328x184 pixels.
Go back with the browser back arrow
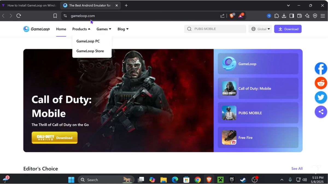click(x=3, y=16)
